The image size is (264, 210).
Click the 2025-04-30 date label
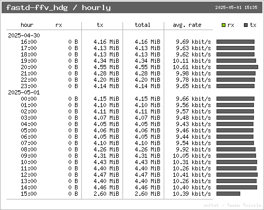[24, 35]
